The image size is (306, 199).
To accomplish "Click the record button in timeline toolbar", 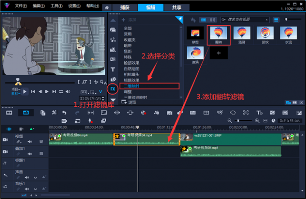I will point(90,121).
